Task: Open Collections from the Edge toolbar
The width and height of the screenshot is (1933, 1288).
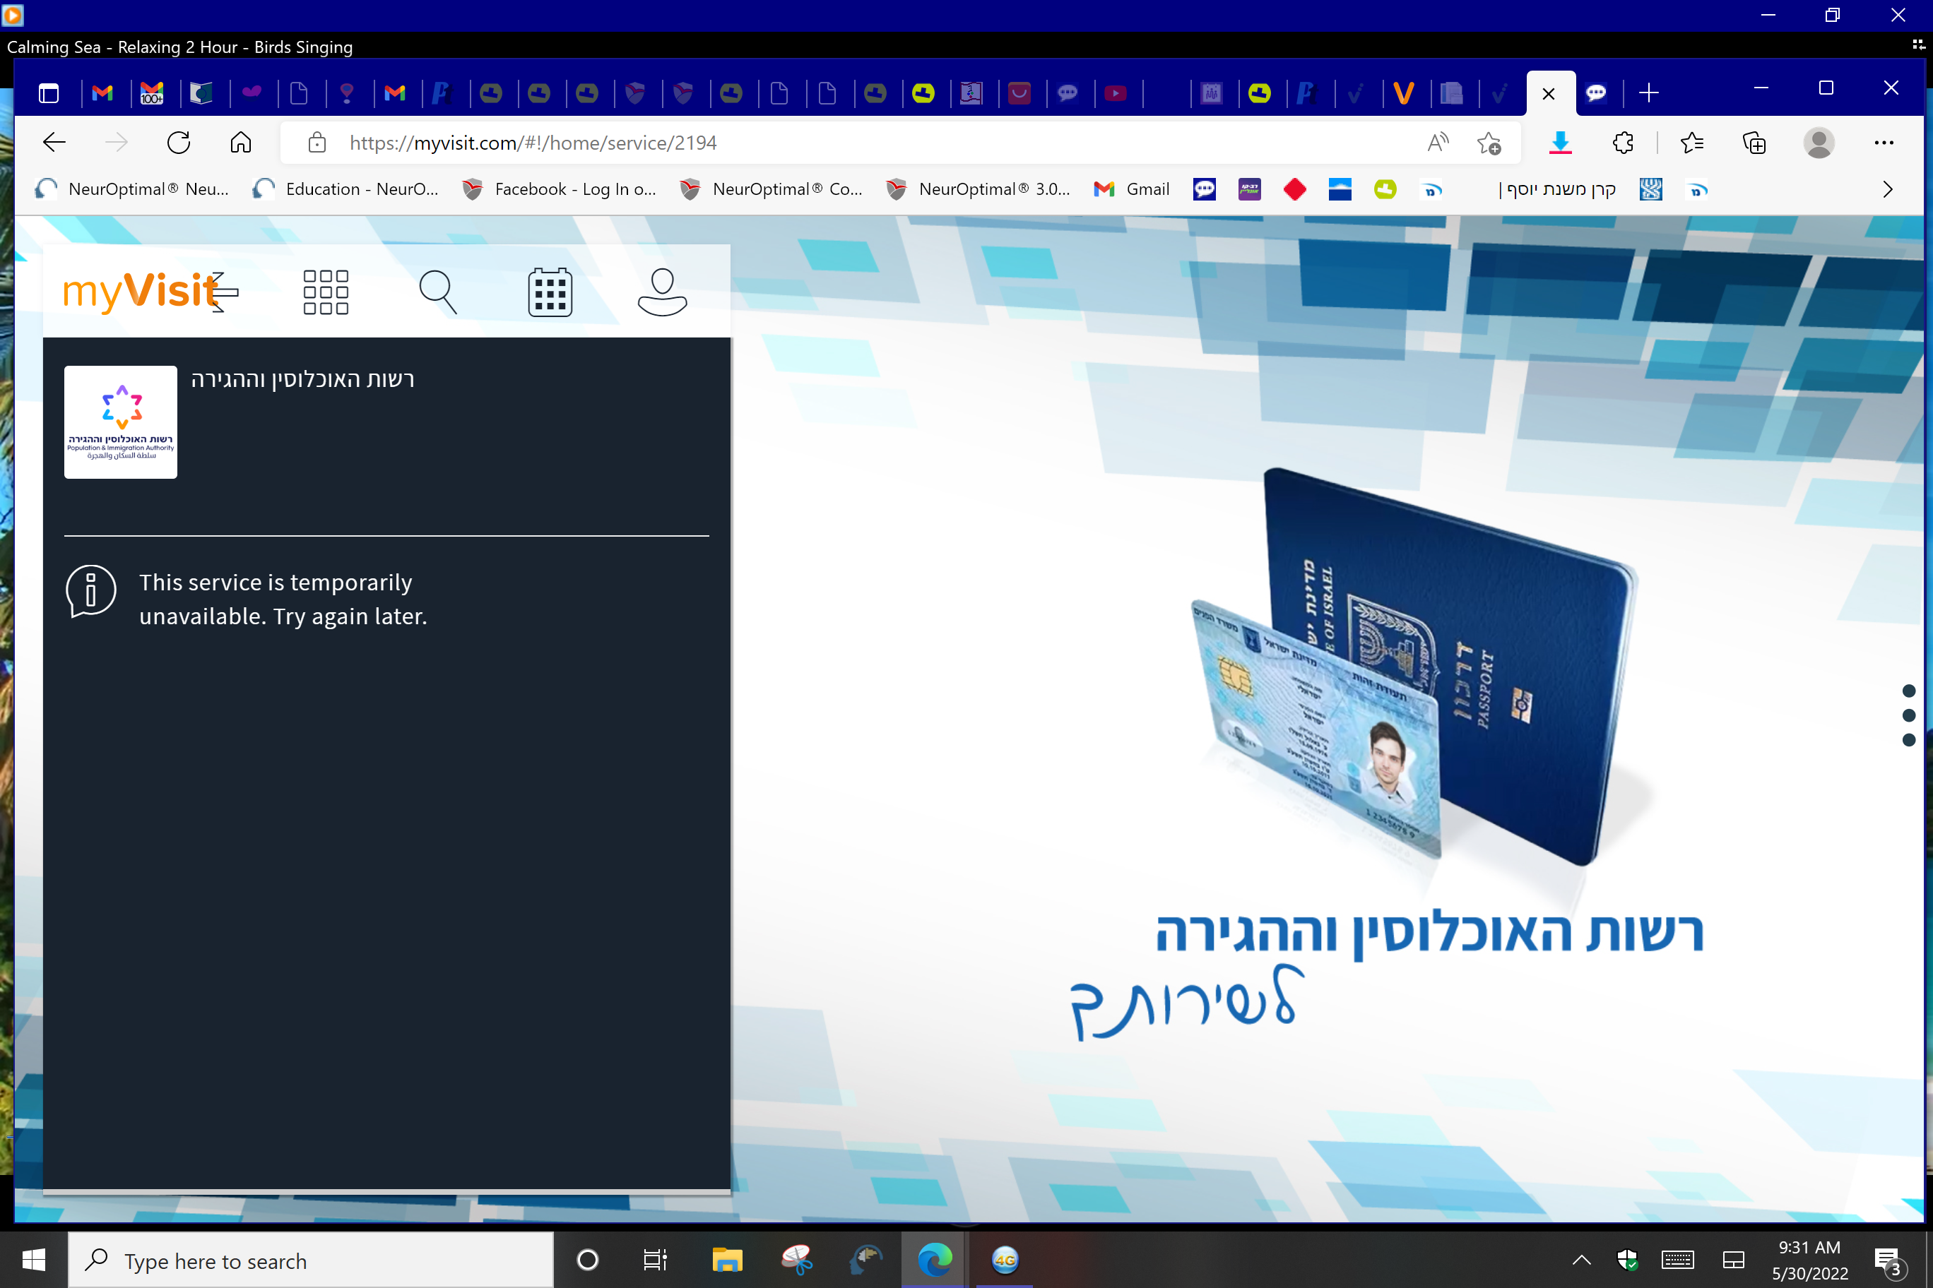Action: tap(1754, 142)
